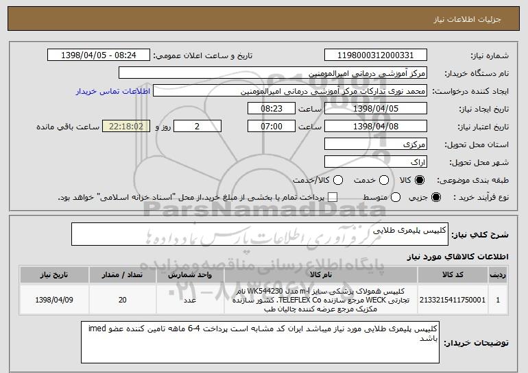Click the remaining days field showing 2
The width and height of the screenshot is (528, 373).
coord(197,127)
